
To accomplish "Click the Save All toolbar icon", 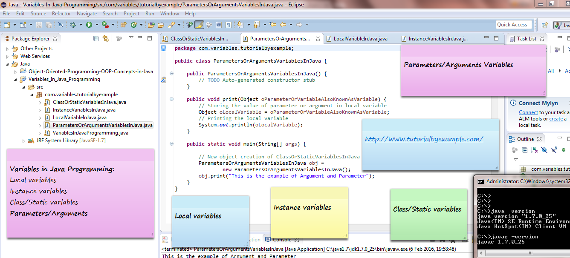I will pos(49,25).
